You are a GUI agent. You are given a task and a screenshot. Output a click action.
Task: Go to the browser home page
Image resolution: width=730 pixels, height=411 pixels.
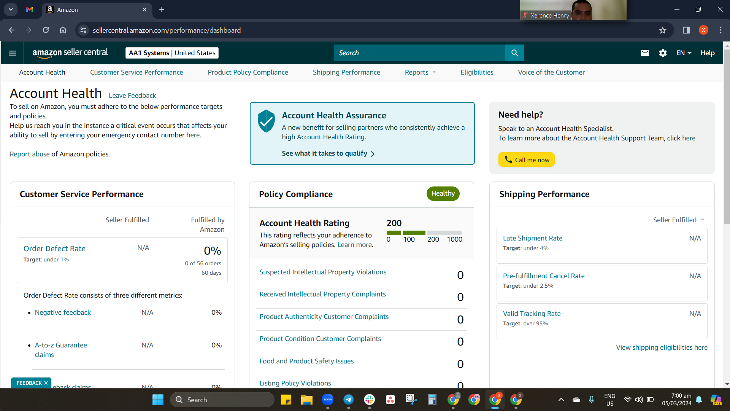(x=63, y=30)
